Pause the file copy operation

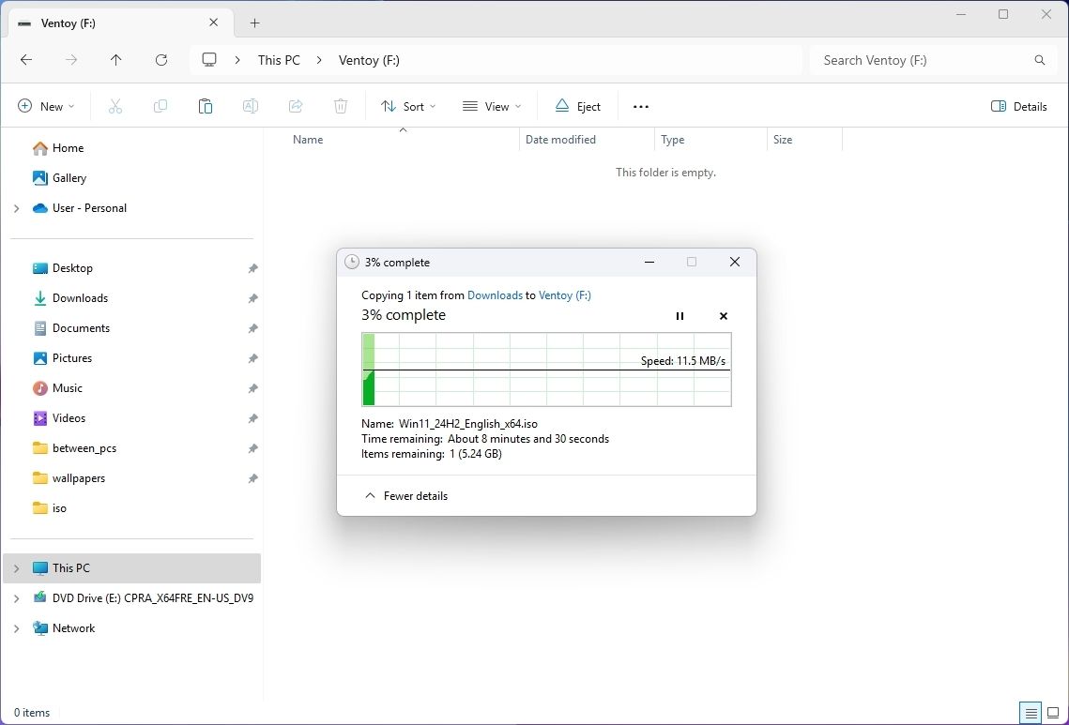click(x=680, y=316)
